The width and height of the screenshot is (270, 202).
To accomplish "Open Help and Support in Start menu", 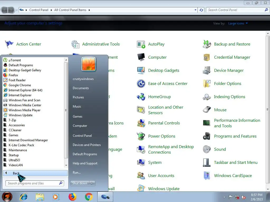I will click(x=85, y=163).
